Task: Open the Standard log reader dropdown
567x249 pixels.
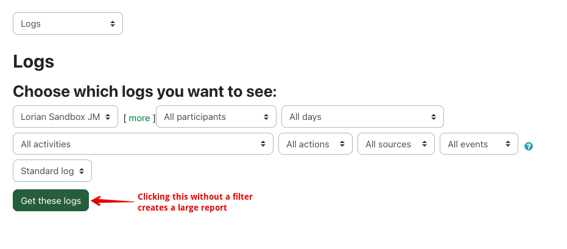Action: coord(52,171)
